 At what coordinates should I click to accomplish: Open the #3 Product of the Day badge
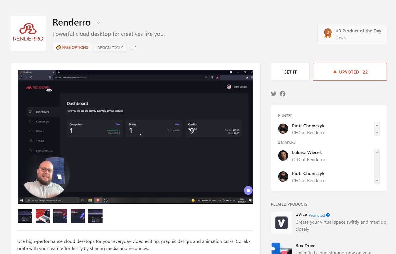click(352, 34)
